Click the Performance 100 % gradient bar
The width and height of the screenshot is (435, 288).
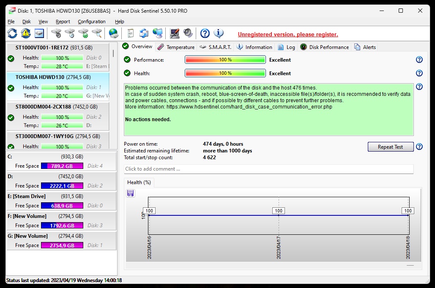(225, 60)
